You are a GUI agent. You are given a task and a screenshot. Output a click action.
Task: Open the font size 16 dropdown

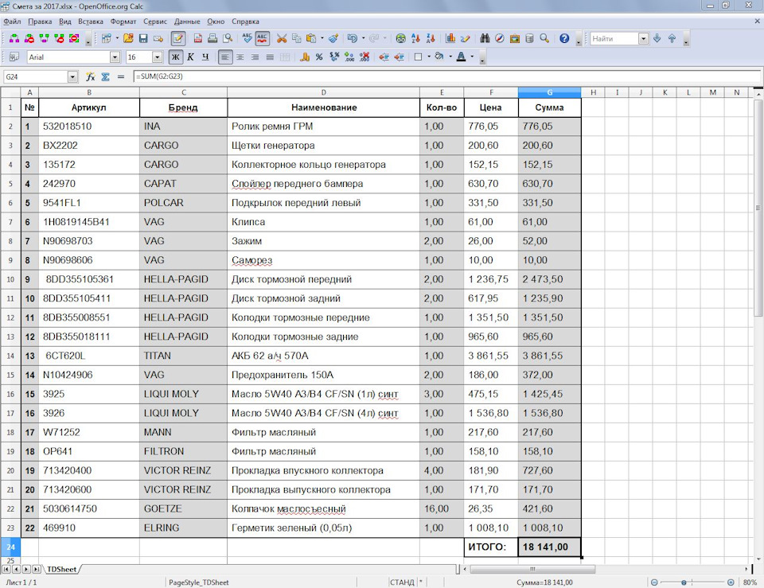(157, 57)
